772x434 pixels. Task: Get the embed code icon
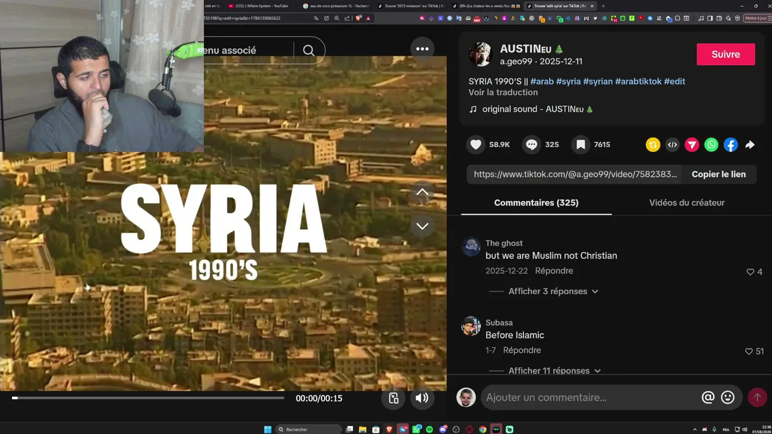672,145
